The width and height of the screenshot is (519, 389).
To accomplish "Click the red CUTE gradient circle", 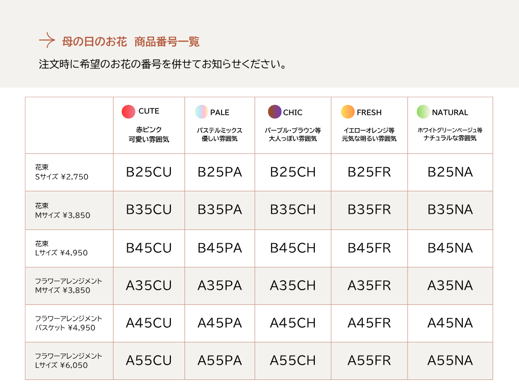I will click(x=129, y=111).
